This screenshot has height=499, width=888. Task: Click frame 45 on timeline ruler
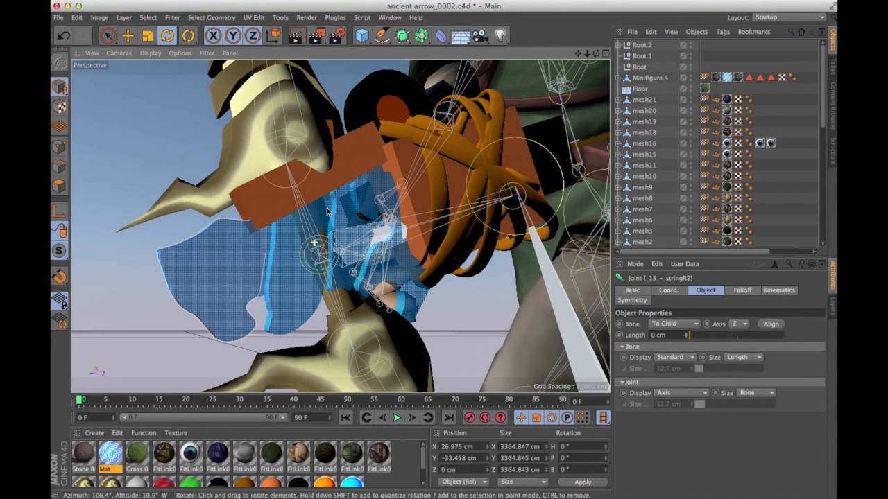pyautogui.click(x=321, y=400)
